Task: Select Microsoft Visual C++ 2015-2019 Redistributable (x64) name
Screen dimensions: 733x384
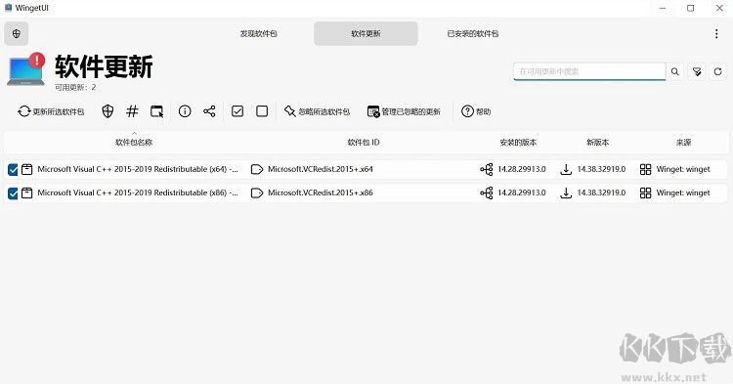Action: (138, 169)
